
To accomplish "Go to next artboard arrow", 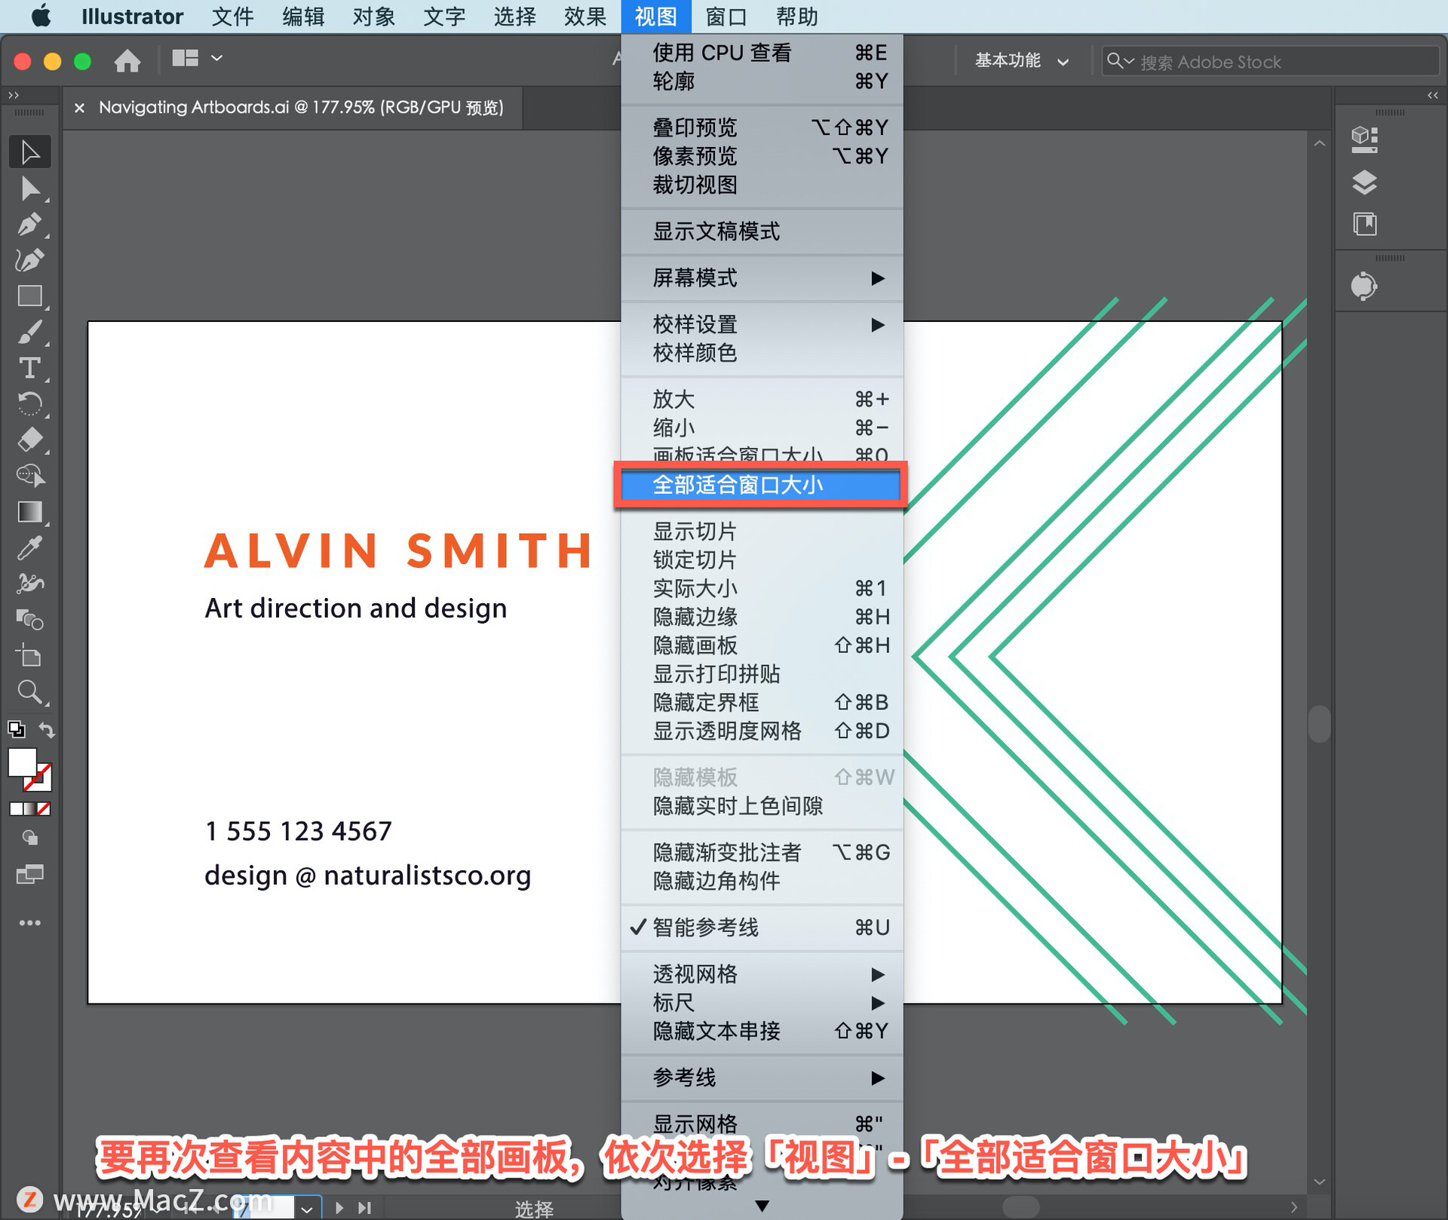I will (339, 1208).
